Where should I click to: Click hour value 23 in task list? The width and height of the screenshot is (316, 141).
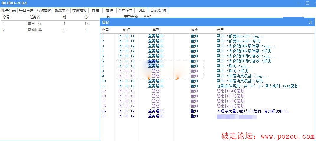pos(64,30)
